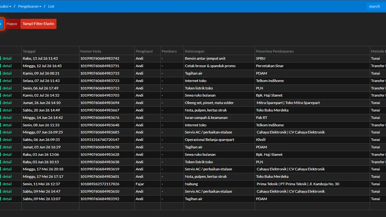Screen dimensions: 386x217
Task: Open the Pengeluaran breadcrumb dropdown
Action: click(x=30, y=6)
